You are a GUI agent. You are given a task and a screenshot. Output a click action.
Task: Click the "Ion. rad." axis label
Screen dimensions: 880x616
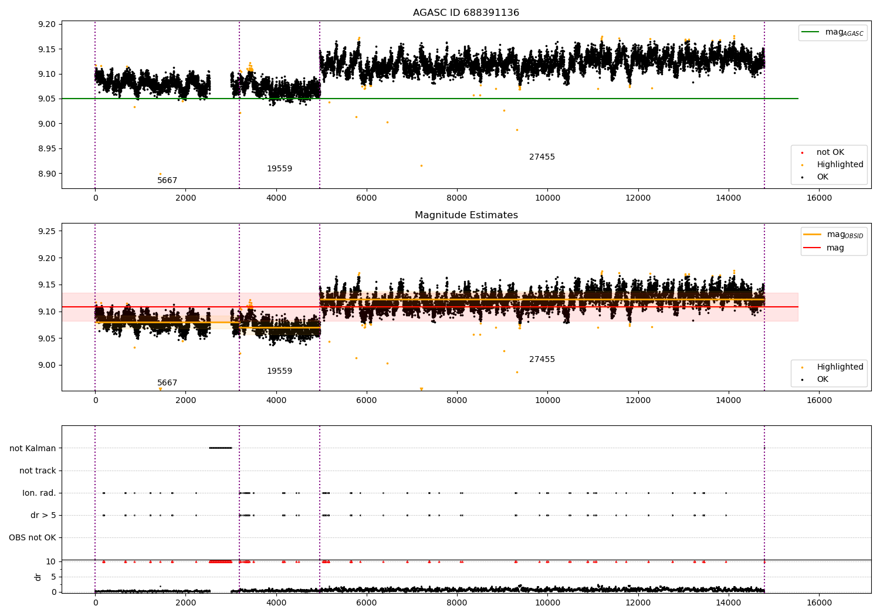pyautogui.click(x=39, y=493)
